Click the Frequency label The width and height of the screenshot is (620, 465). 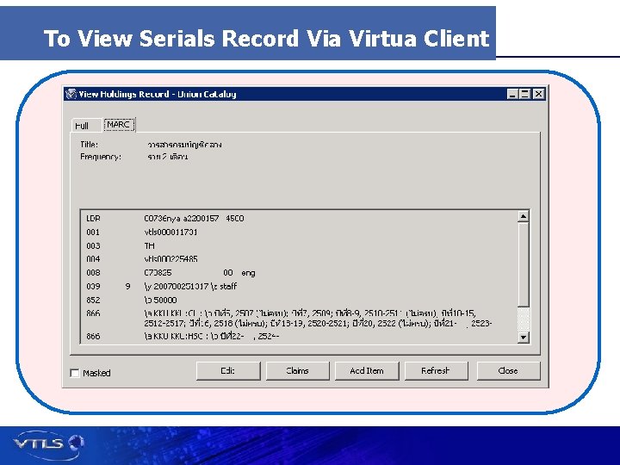pyautogui.click(x=101, y=157)
